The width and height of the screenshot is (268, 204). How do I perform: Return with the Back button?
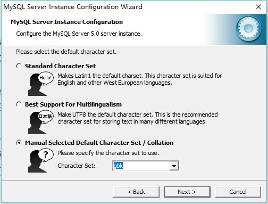136,192
